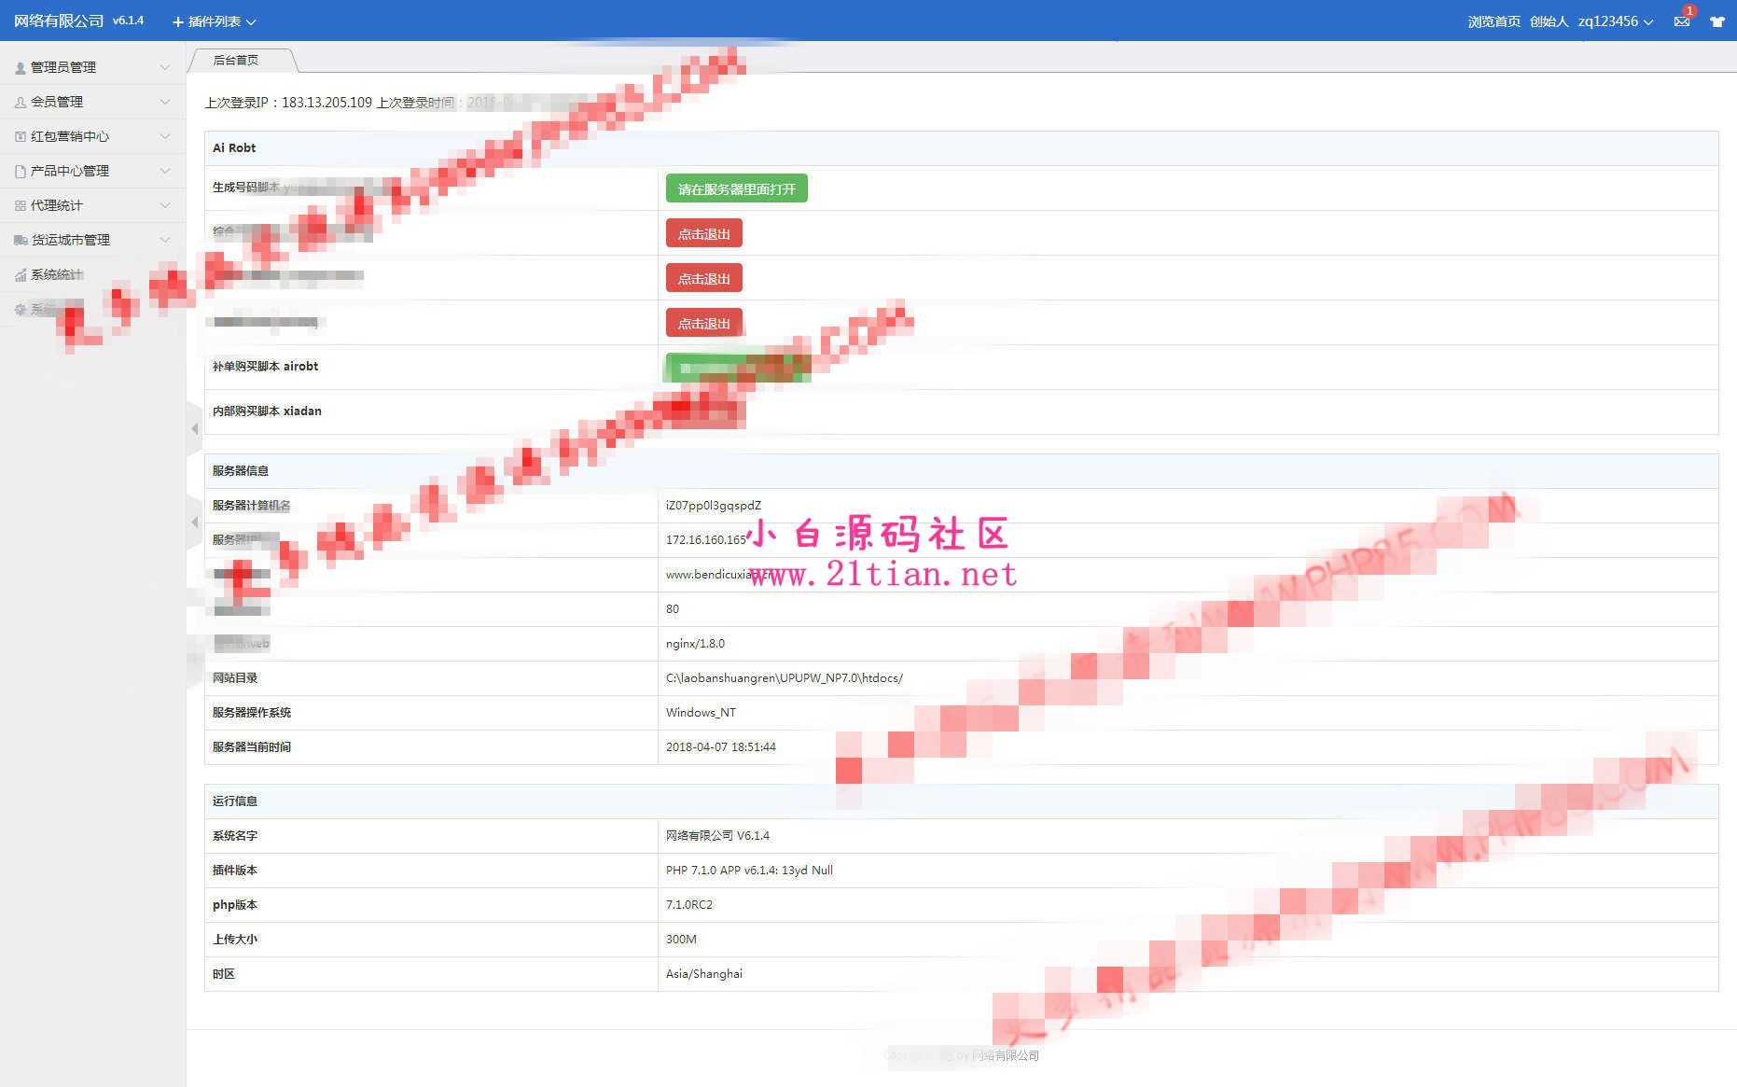The width and height of the screenshot is (1737, 1087).
Task: Select the 产品中心管理 sidebar label
Action: [70, 172]
